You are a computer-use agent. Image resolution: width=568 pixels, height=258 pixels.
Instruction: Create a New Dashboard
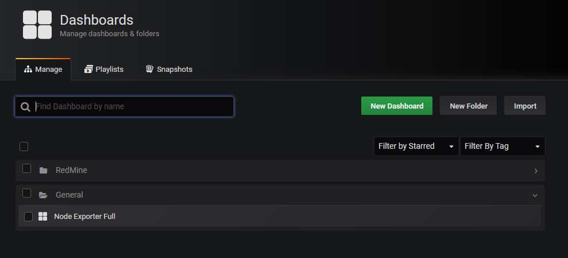coord(397,106)
